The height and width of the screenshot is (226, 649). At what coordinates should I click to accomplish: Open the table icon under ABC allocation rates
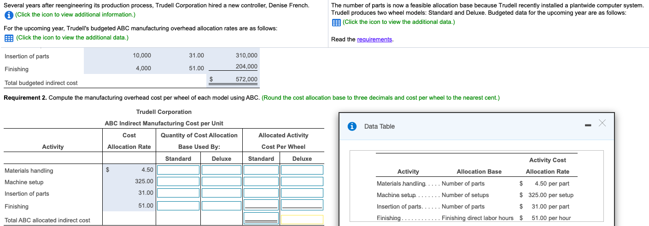[x=9, y=38]
